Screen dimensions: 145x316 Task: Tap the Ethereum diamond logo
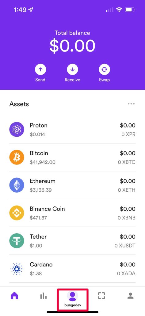17,185
